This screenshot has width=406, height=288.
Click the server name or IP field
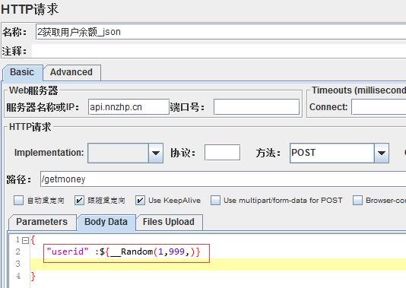click(x=128, y=107)
